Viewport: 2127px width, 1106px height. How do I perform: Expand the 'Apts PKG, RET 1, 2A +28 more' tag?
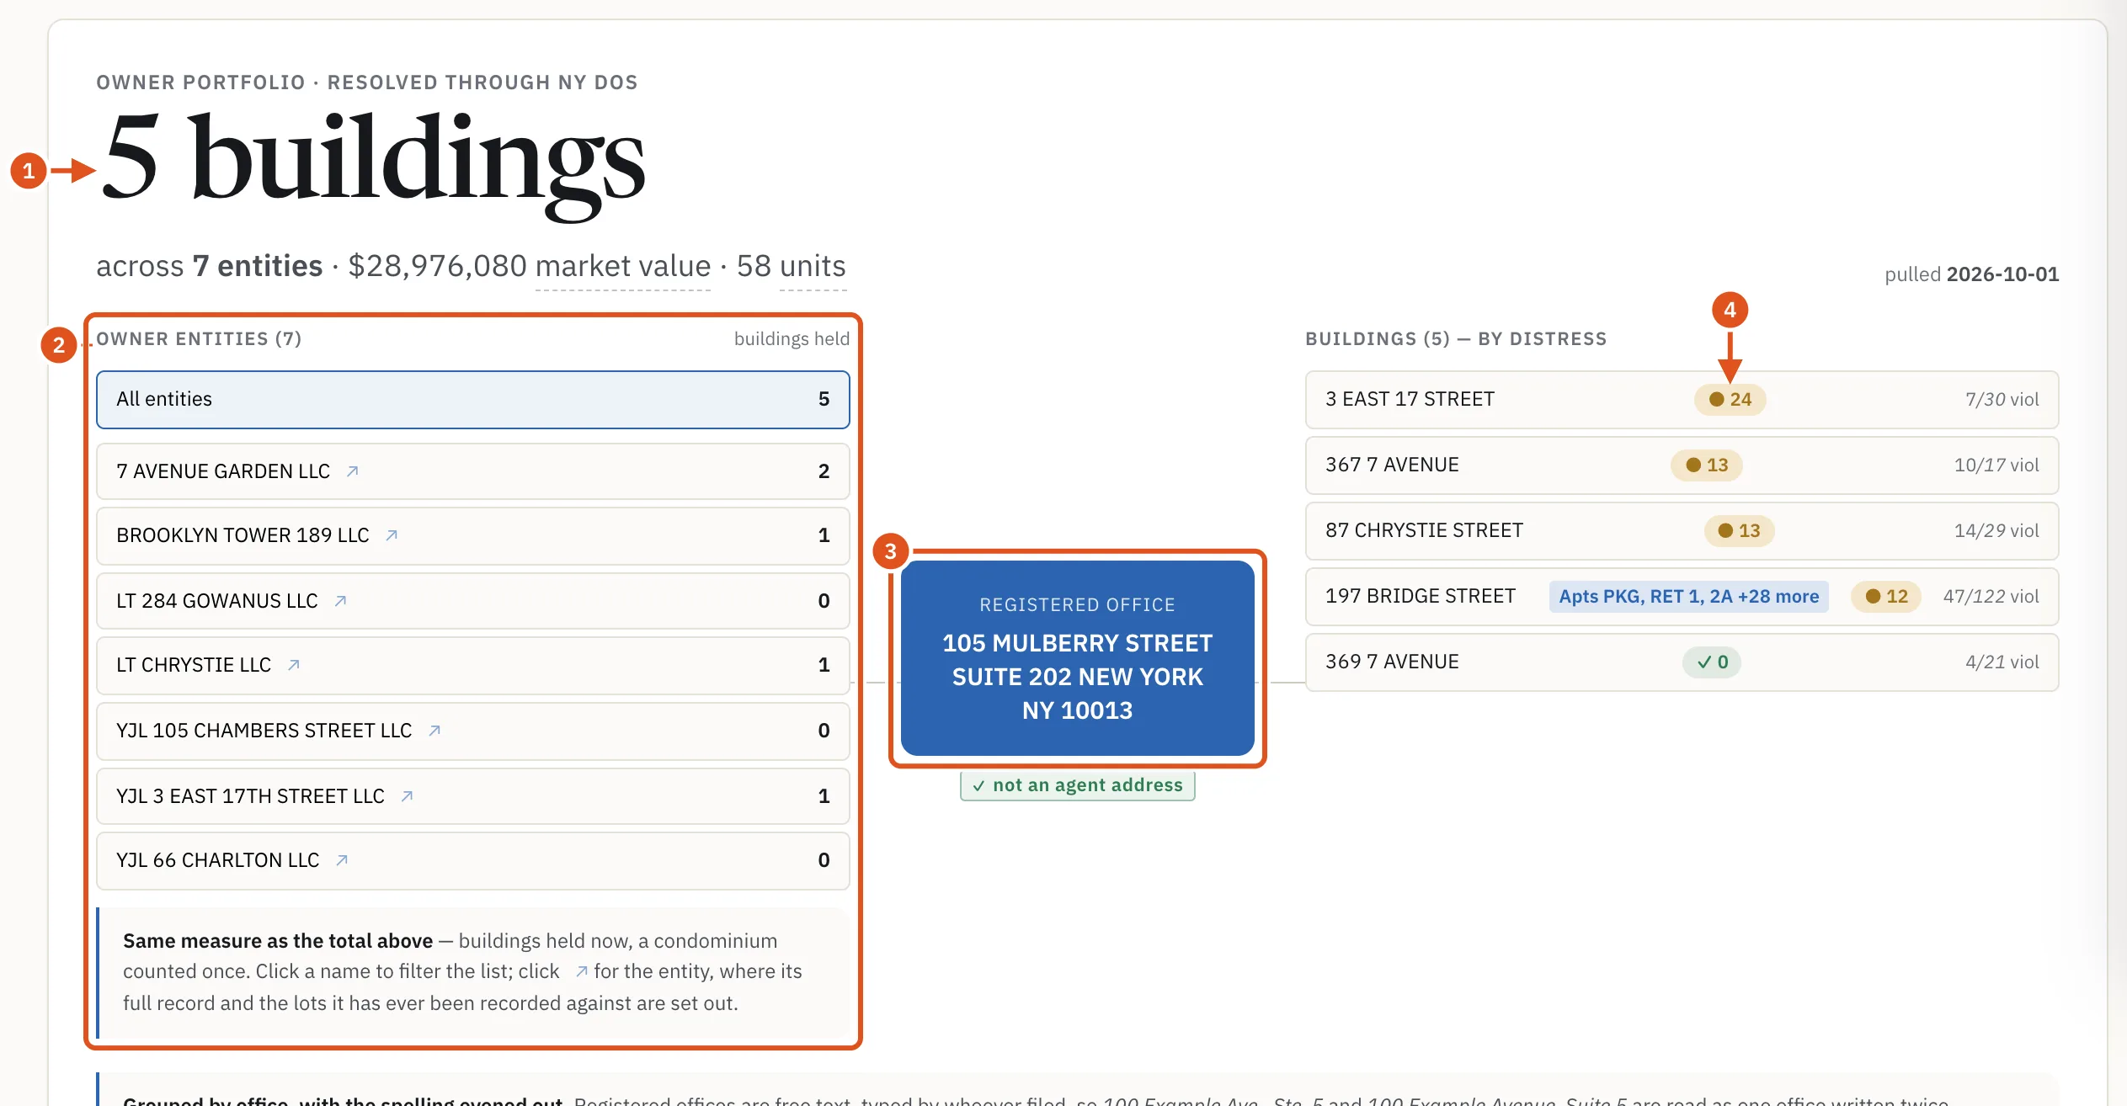click(x=1688, y=596)
